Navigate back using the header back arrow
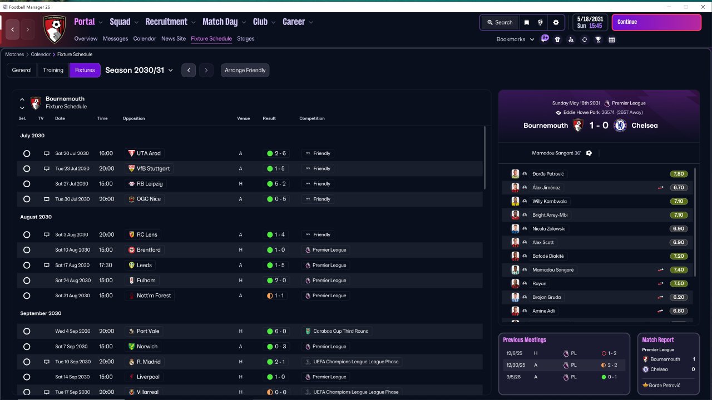The image size is (712, 400). [x=13, y=29]
